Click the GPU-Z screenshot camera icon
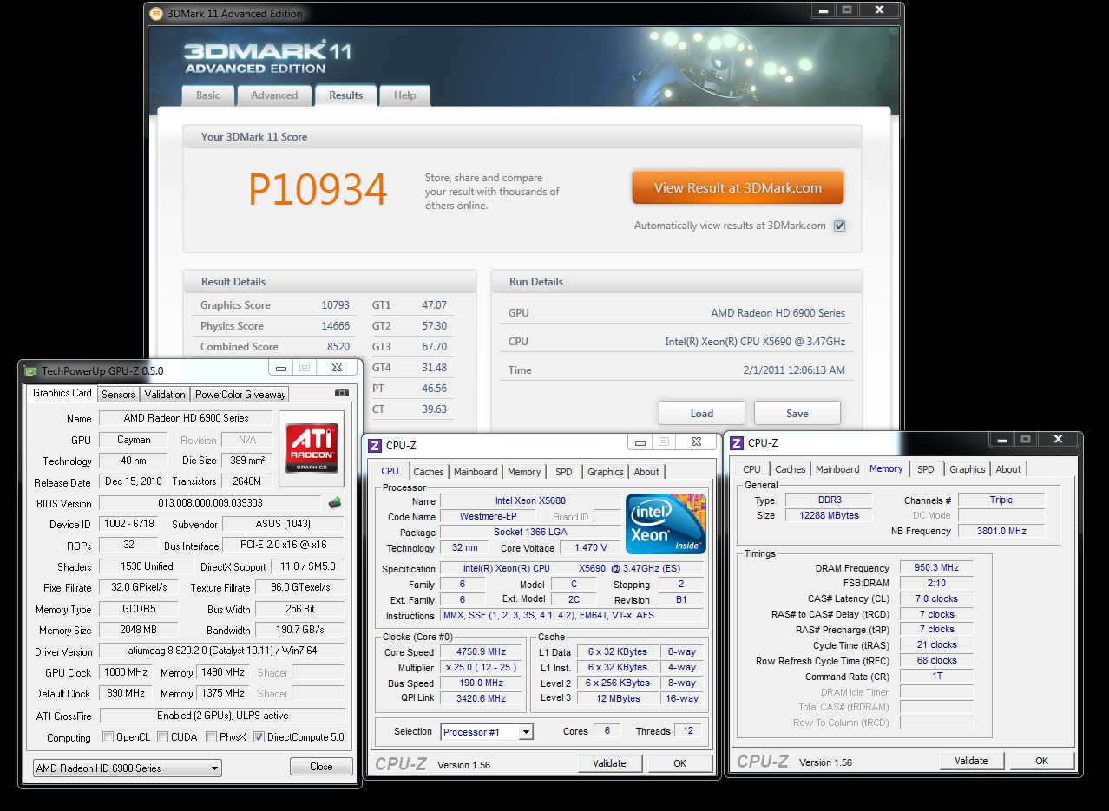 342,393
